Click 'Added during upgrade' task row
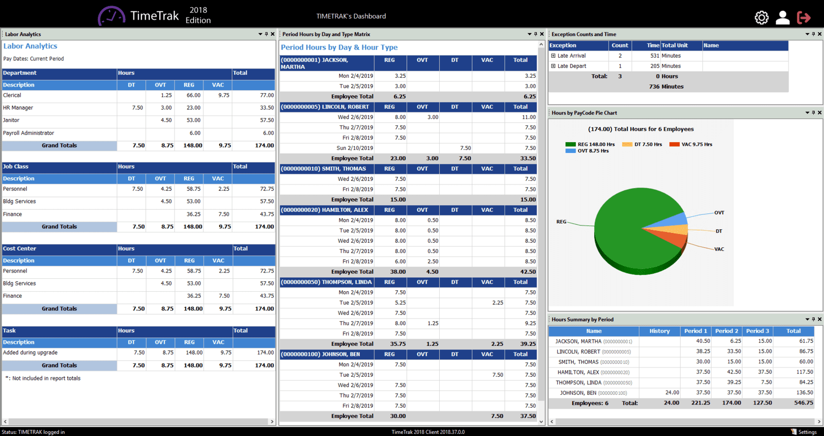 [139, 353]
